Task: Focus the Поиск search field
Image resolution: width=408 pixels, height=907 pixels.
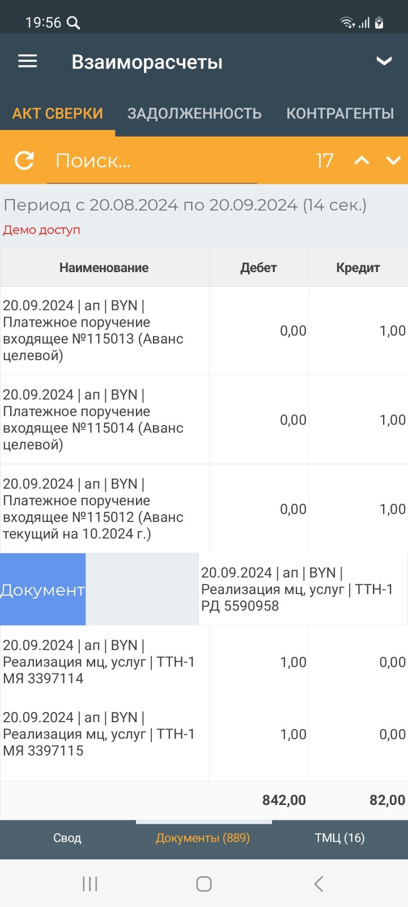Action: click(152, 161)
